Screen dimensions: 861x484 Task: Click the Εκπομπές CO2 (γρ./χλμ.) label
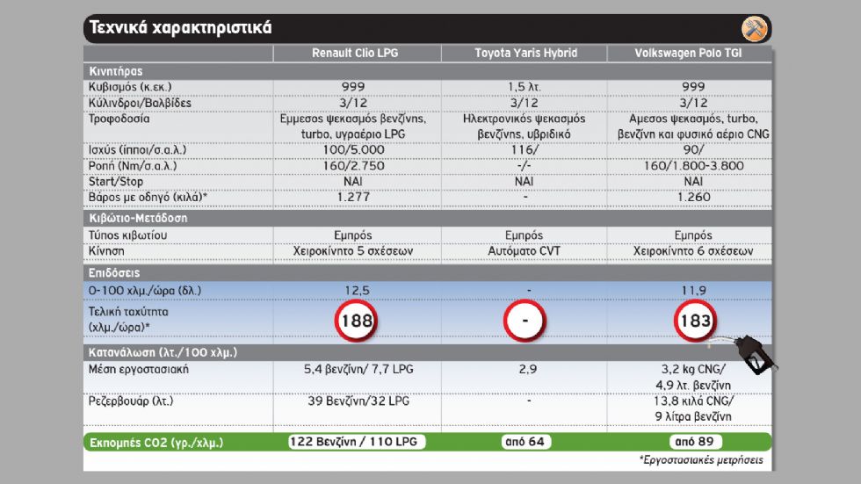tap(156, 443)
